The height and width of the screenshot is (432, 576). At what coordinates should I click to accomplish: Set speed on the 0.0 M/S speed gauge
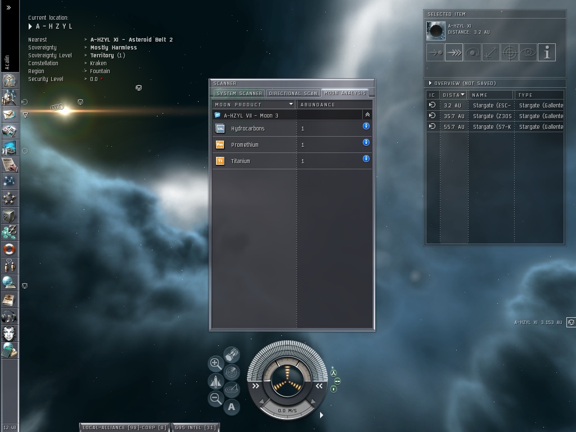pos(287,411)
